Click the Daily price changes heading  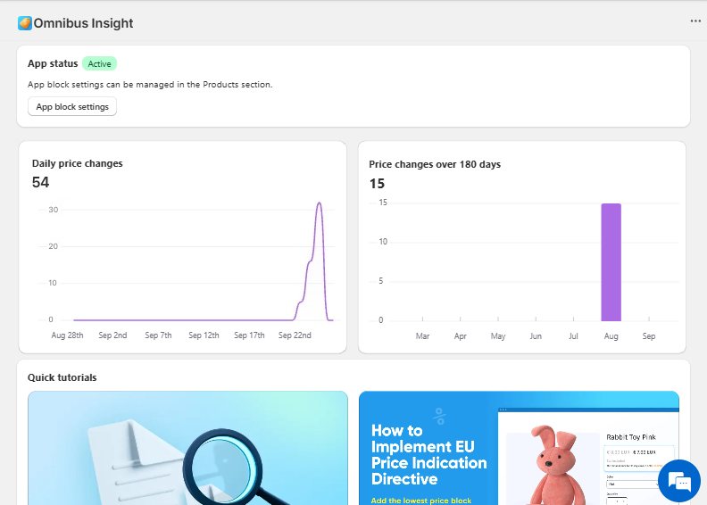click(78, 163)
